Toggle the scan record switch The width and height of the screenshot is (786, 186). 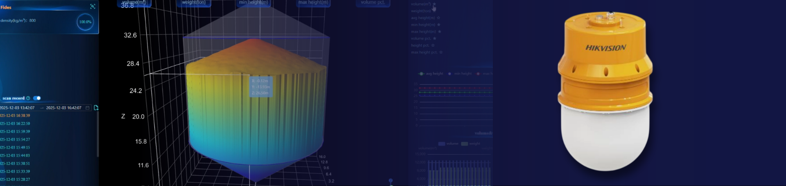(37, 98)
